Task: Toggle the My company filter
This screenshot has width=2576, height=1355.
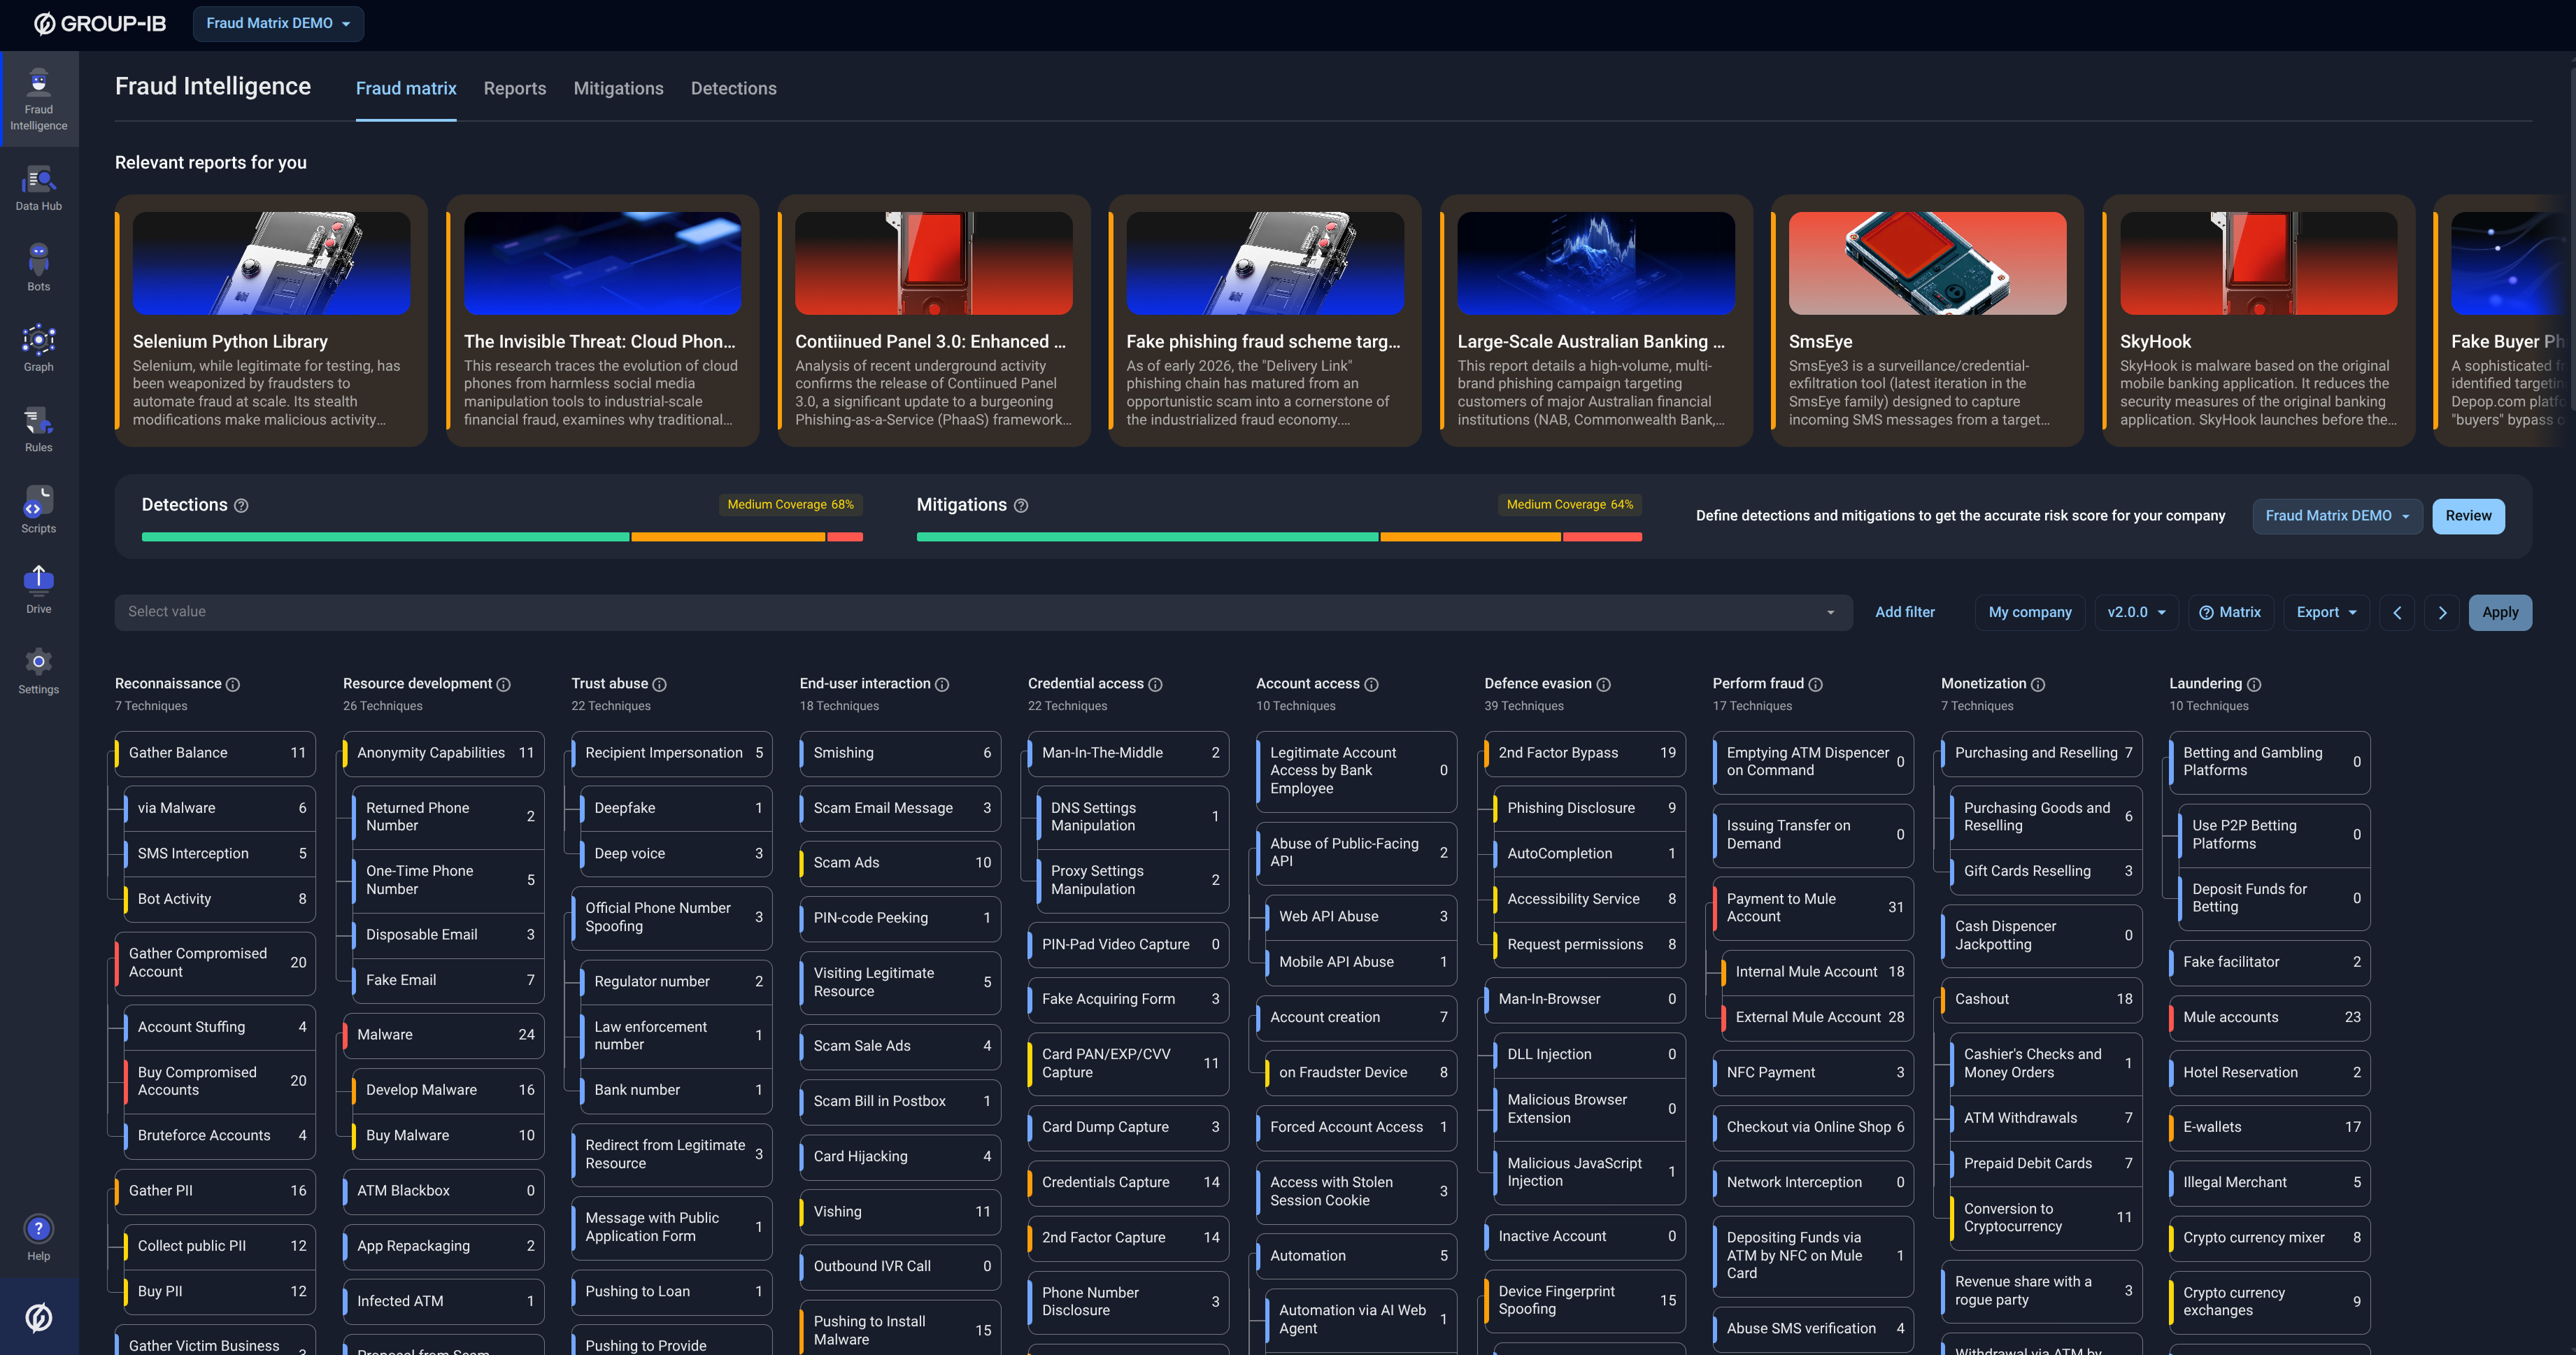Action: [x=2029, y=612]
